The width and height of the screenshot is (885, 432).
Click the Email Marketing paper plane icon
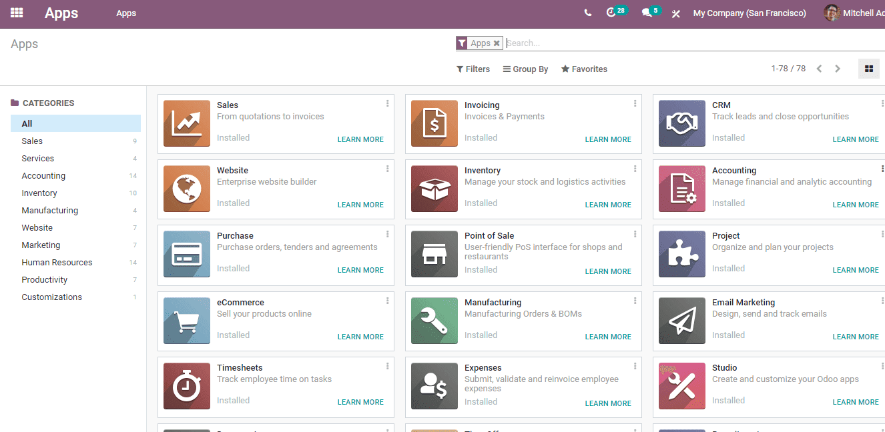coord(682,321)
